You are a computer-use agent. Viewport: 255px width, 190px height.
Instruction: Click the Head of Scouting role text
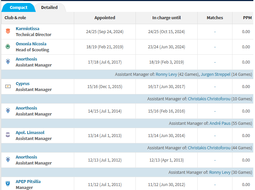pos(32,50)
